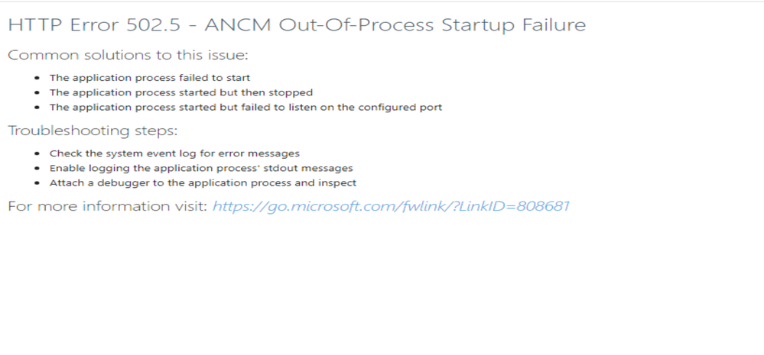Image resolution: width=764 pixels, height=355 pixels.
Task: Click the word "port" in common solutions
Action: pos(431,108)
